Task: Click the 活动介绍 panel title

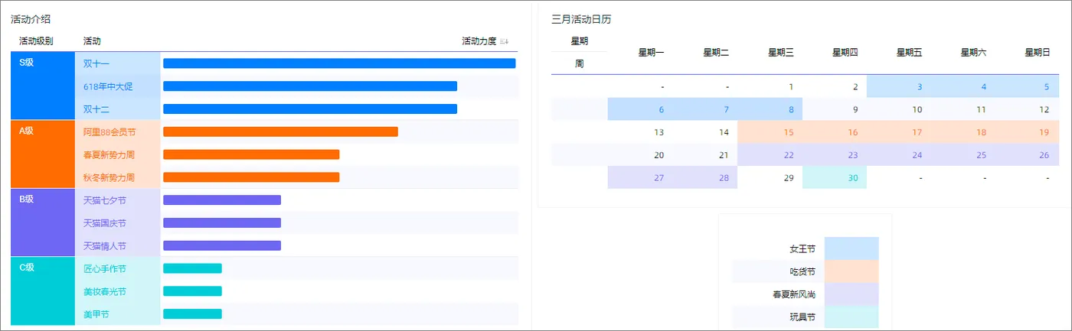Action: (x=31, y=18)
